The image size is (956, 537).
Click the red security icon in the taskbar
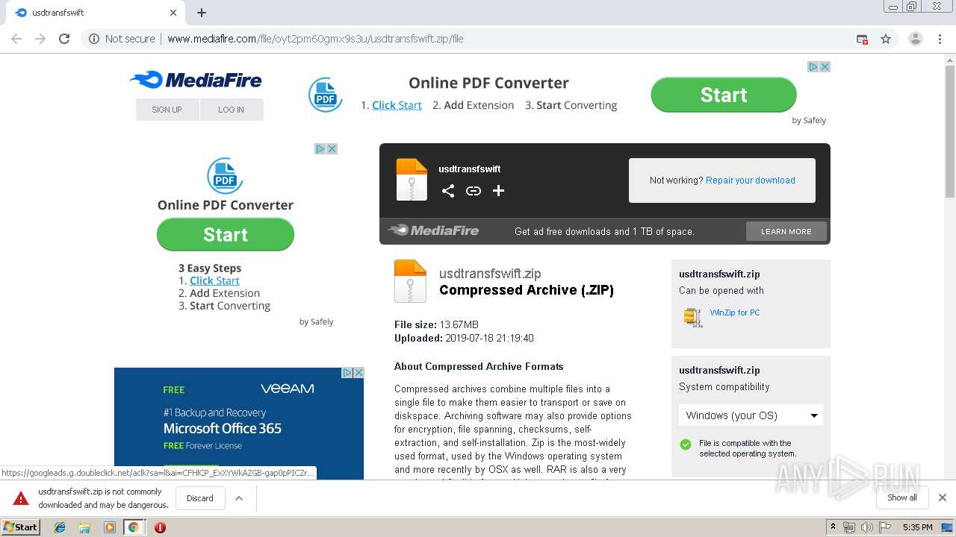[160, 527]
